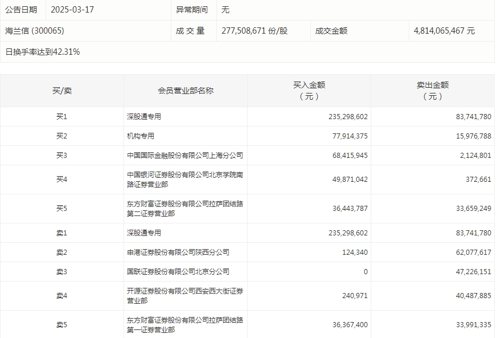
Task: Click 开源证券西安西大街证券营业部
Action: [185, 296]
